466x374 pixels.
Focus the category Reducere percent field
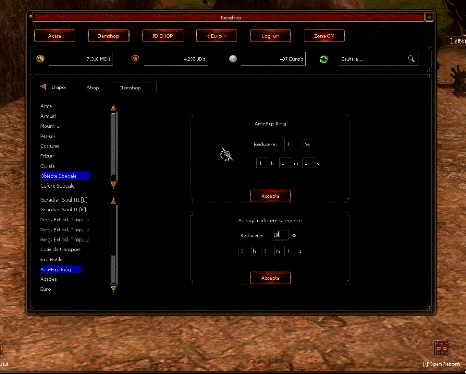[x=280, y=235]
